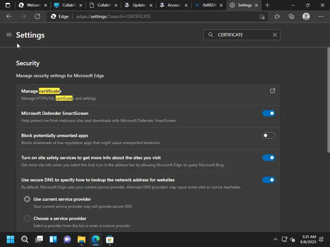330x247 pixels.
Task: Close the CollabN tab
Action: point(116,5)
